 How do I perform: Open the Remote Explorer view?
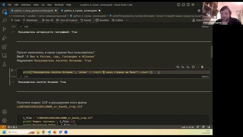coord(4,56)
